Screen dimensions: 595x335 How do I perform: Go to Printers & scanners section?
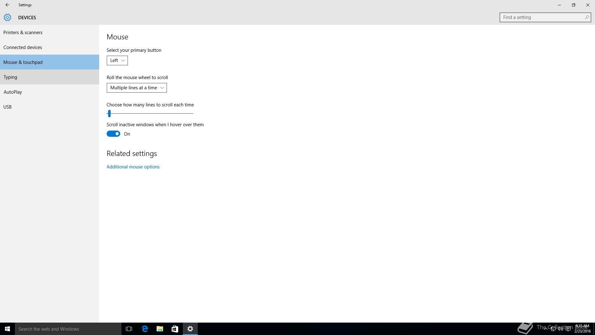pos(23,33)
